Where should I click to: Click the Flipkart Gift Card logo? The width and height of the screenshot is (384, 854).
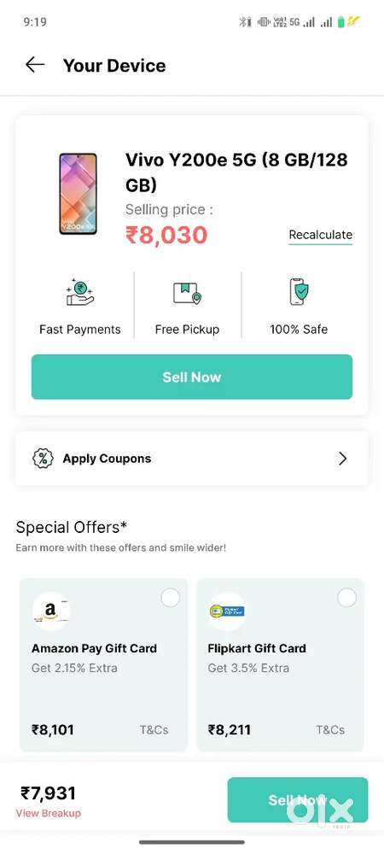point(227,611)
